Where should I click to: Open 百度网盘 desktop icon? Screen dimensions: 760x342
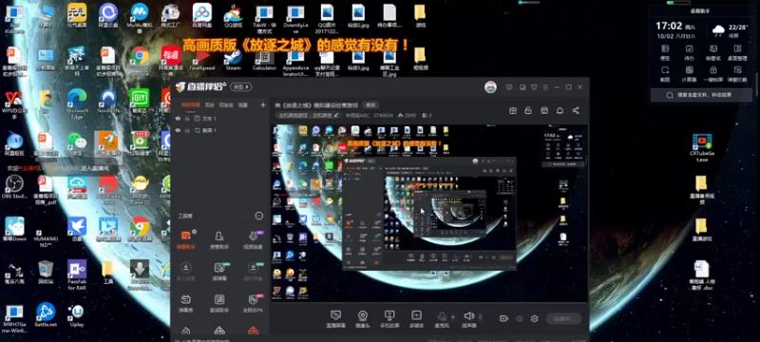(x=202, y=14)
